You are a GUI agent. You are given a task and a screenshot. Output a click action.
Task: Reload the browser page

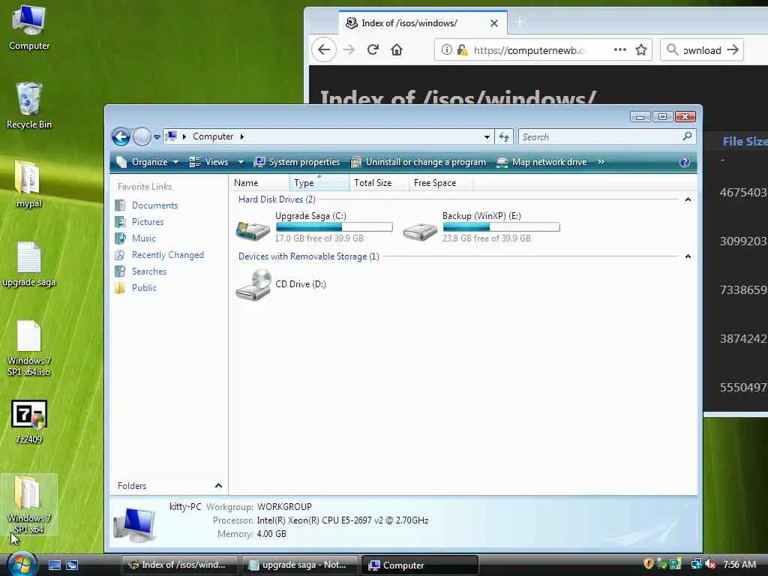[373, 49]
